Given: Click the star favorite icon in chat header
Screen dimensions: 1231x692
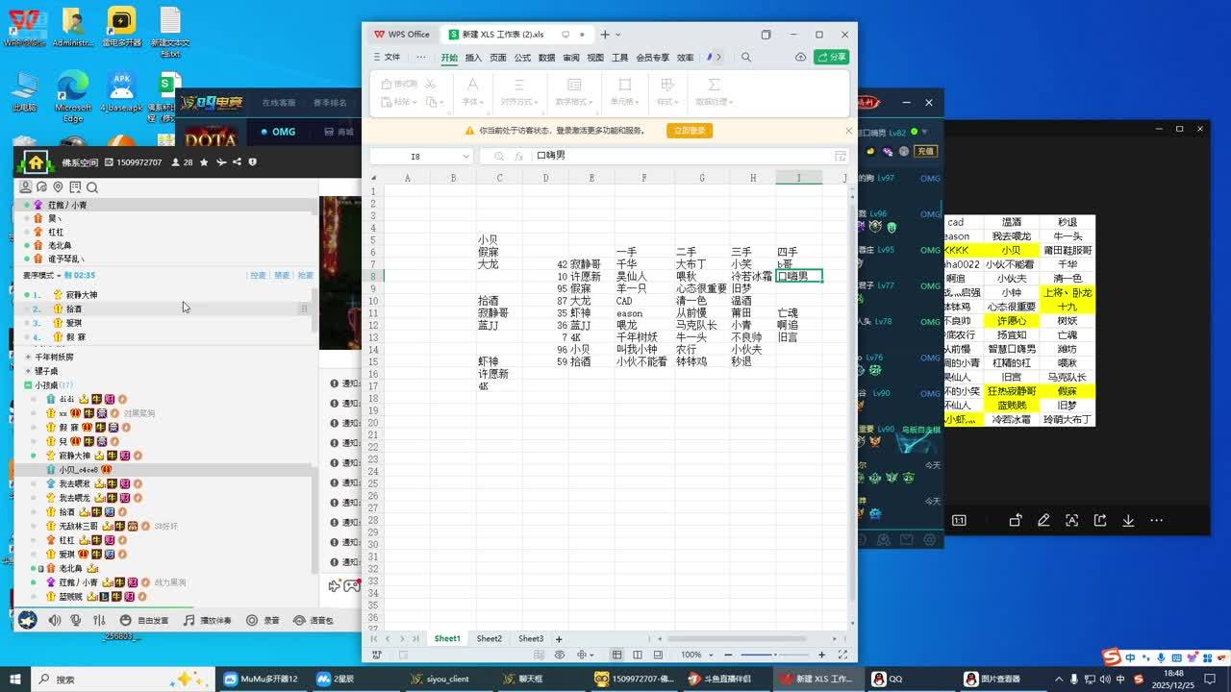Looking at the screenshot, I should tap(205, 162).
